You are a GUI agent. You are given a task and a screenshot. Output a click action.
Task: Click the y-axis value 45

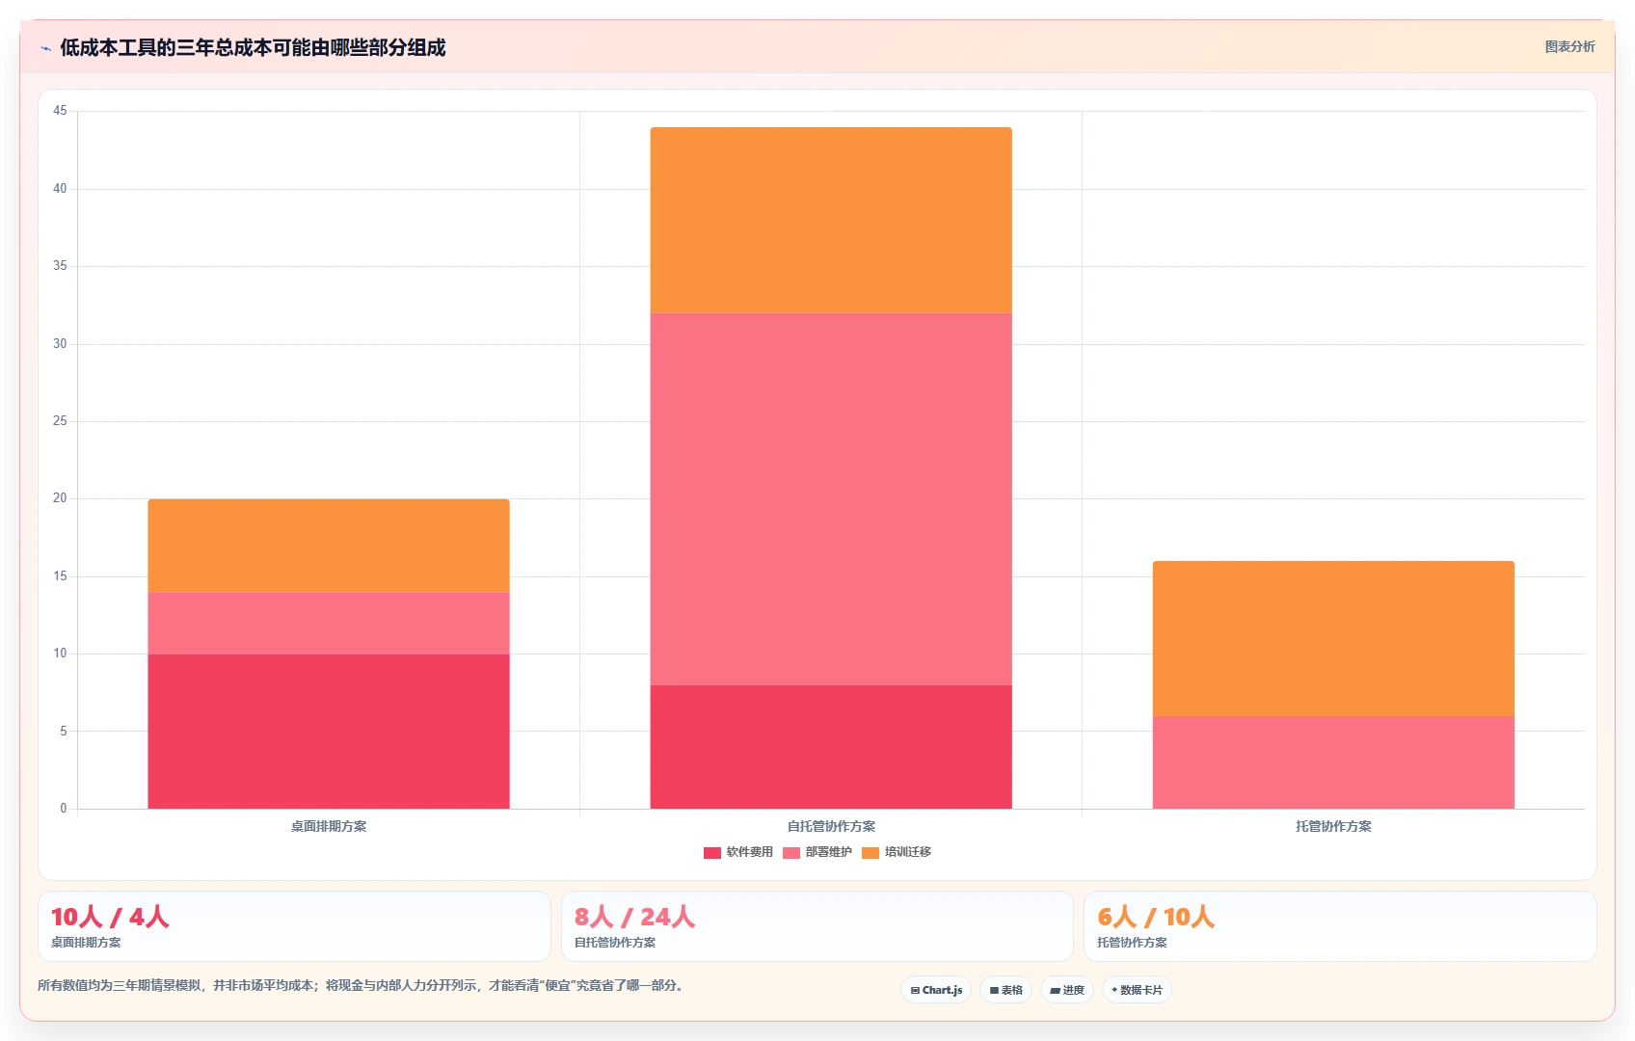pos(60,111)
